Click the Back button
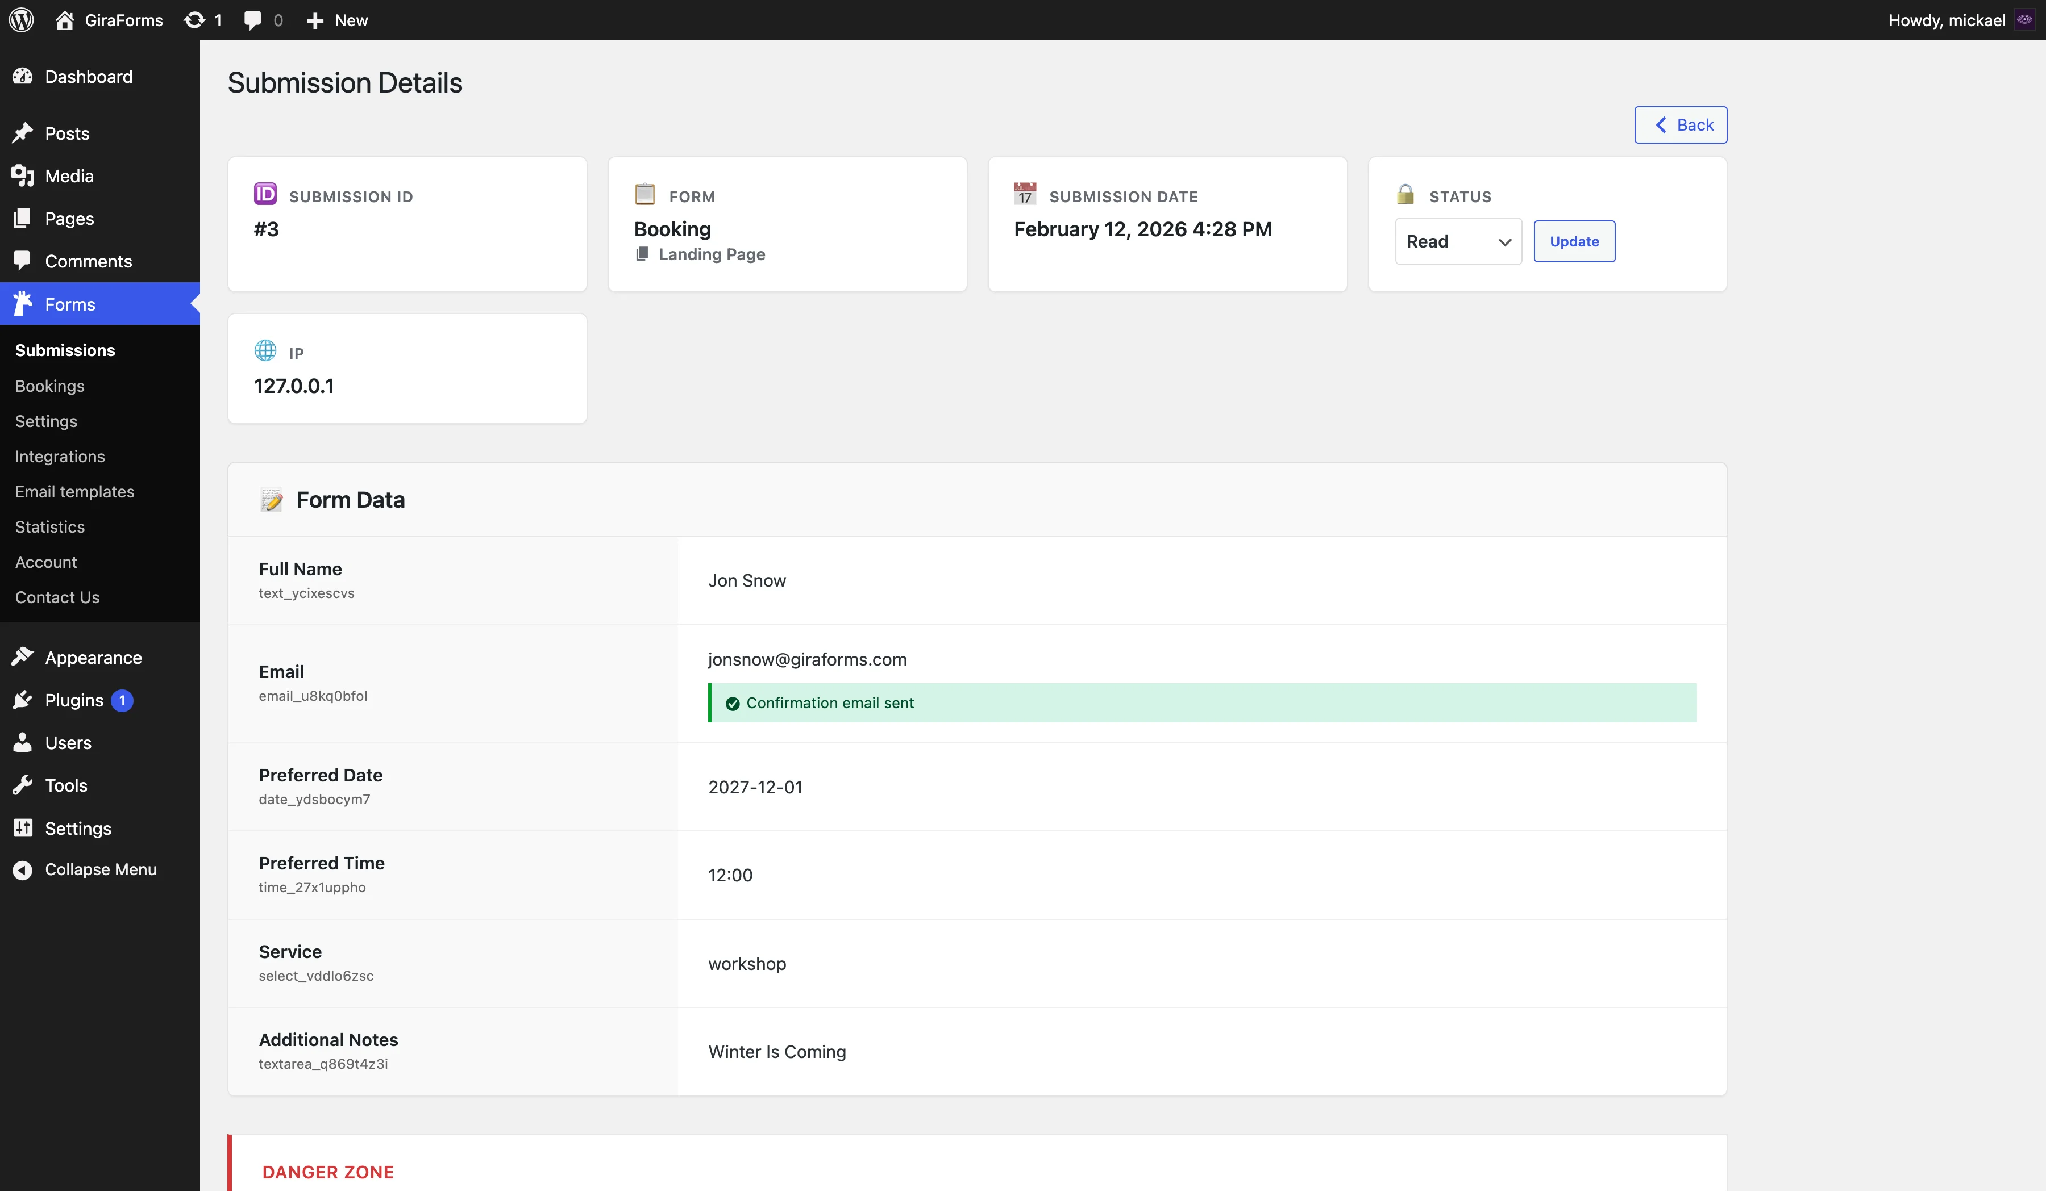The width and height of the screenshot is (2046, 1192). (1680, 125)
